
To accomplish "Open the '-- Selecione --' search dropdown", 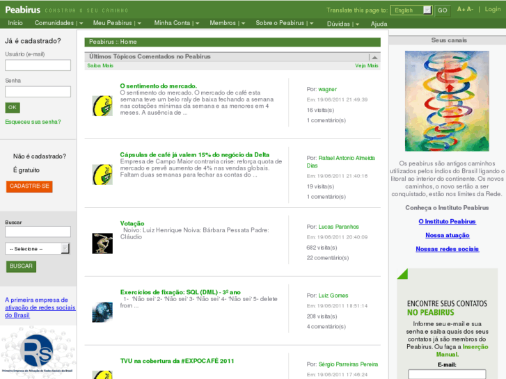I will pos(38,249).
